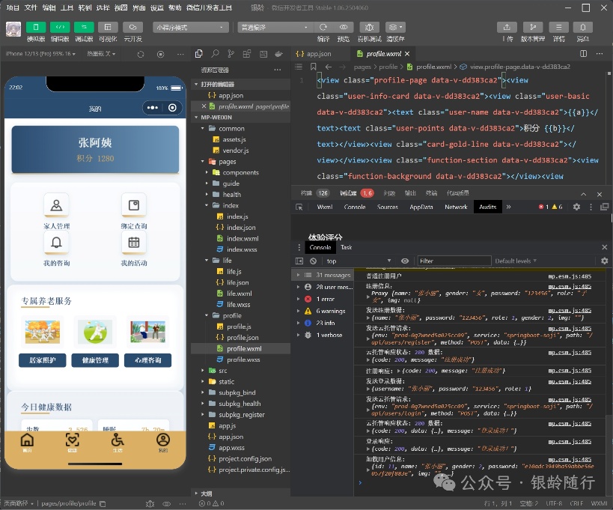Open the source control branch icon

point(231,54)
